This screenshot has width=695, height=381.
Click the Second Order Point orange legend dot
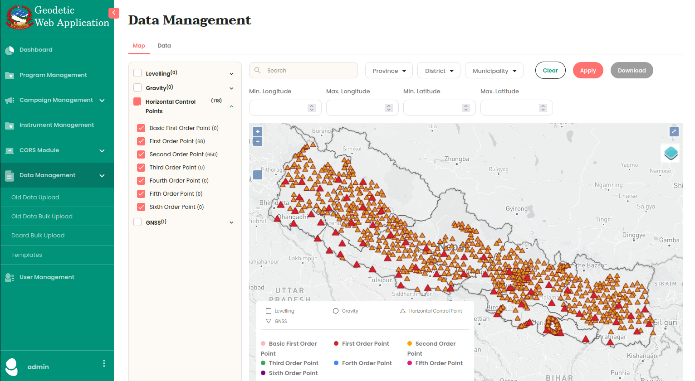click(410, 344)
